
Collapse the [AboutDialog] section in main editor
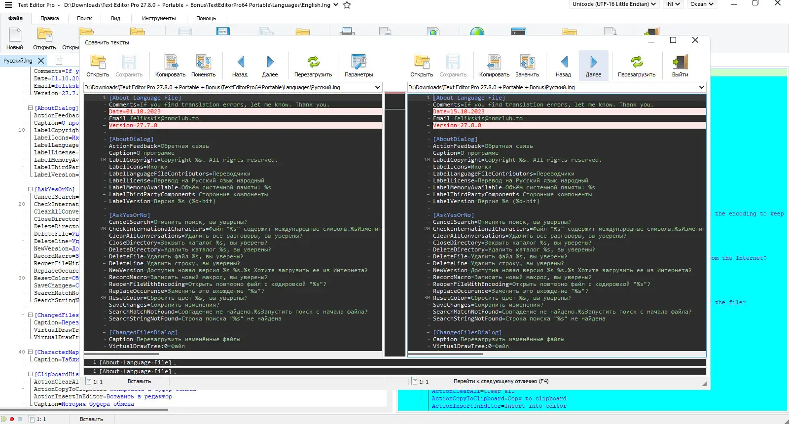click(x=30, y=108)
